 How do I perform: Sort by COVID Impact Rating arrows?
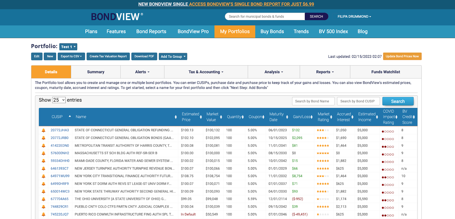coord(396,117)
